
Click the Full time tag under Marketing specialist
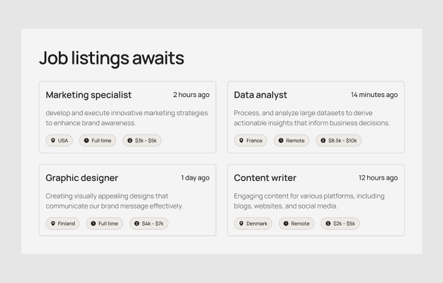point(97,141)
